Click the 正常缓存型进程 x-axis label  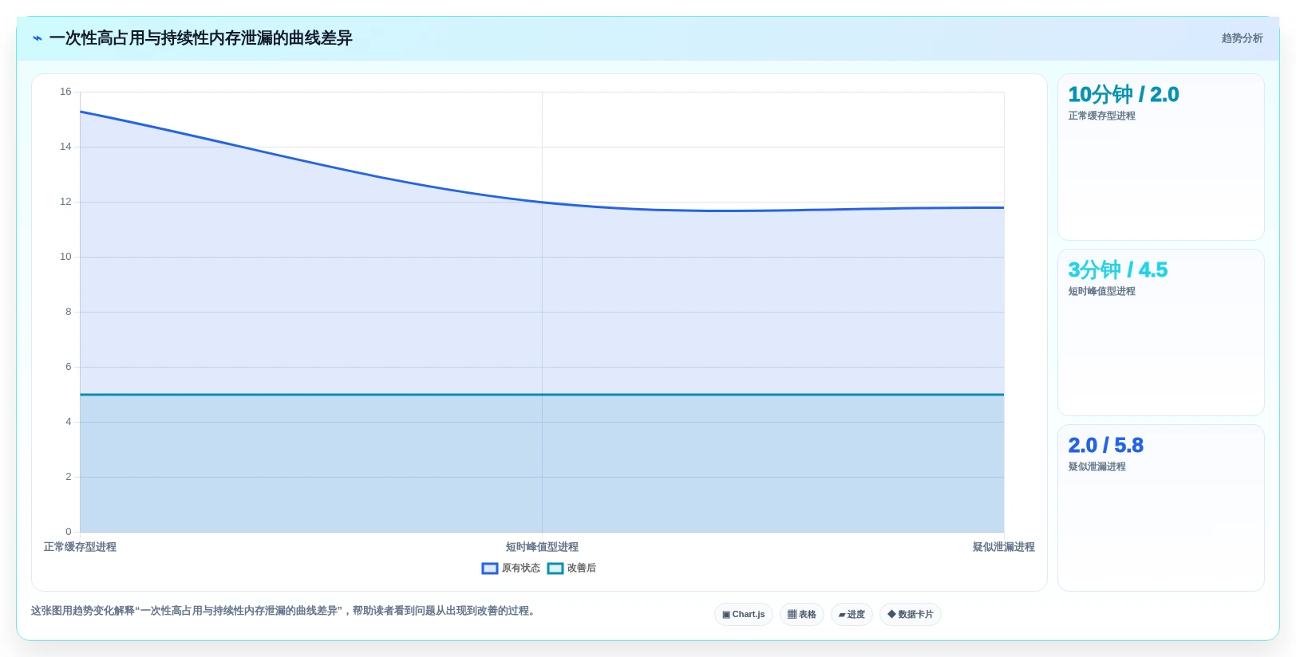coord(80,547)
